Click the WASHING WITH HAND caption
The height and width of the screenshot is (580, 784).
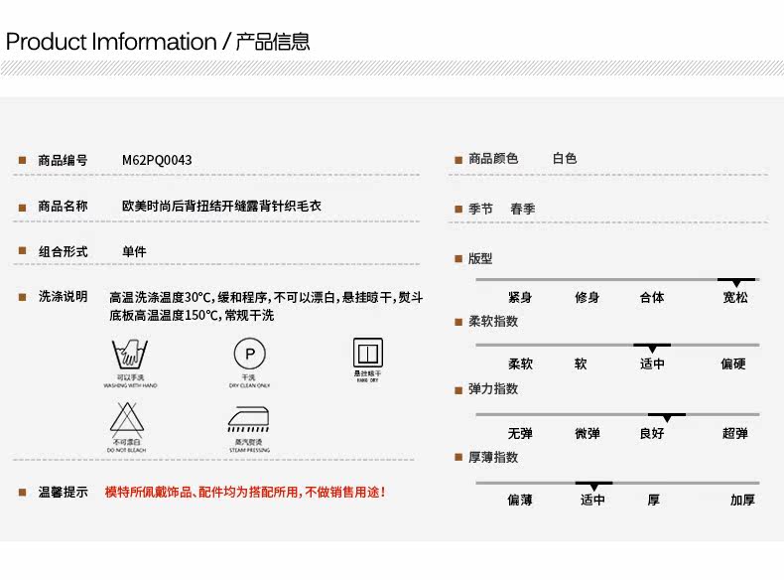pos(130,385)
